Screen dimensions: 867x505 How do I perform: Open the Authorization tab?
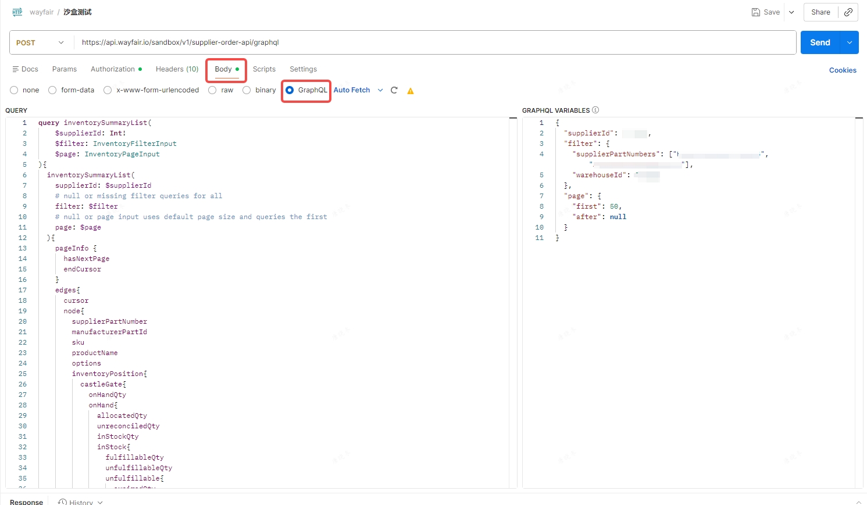[x=113, y=69]
